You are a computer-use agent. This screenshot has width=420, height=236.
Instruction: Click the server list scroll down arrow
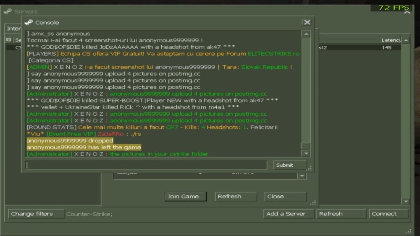pyautogui.click(x=406, y=201)
